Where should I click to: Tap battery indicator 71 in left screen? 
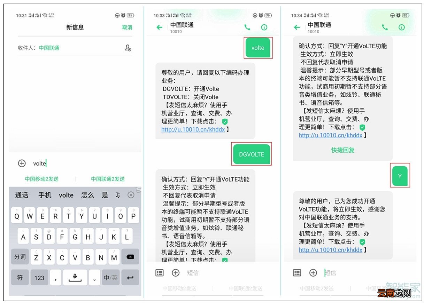[130, 15]
